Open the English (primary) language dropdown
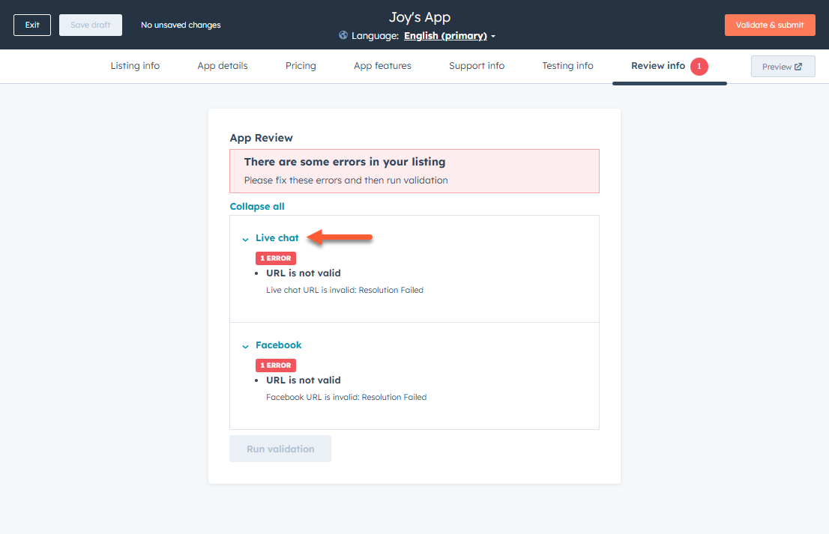Image resolution: width=829 pixels, height=534 pixels. [449, 36]
